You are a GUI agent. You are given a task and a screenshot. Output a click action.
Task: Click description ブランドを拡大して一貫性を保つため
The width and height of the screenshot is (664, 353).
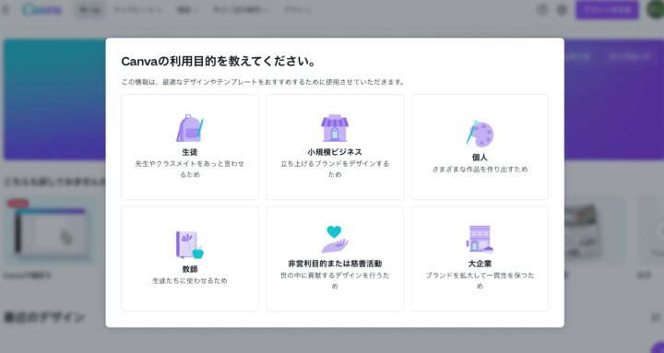point(480,280)
